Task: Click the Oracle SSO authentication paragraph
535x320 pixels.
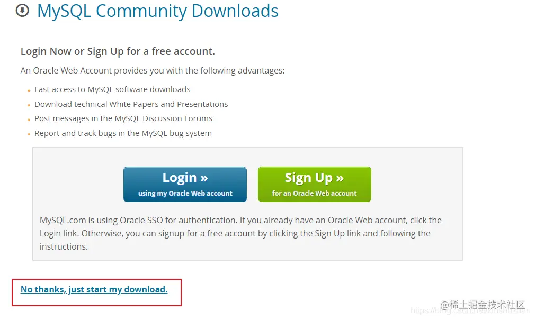Action: click(x=240, y=233)
